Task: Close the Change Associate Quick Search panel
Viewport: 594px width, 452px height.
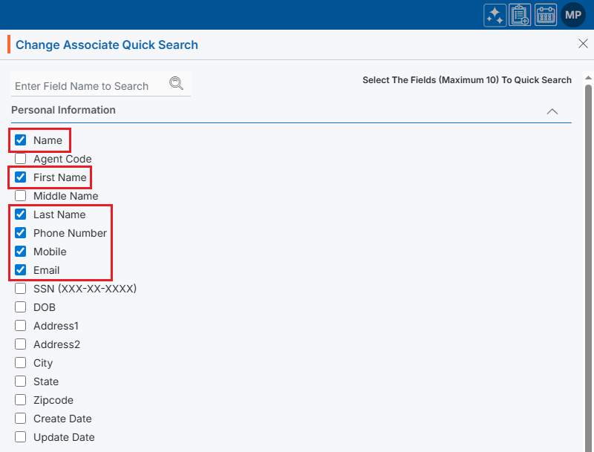Action: (583, 44)
